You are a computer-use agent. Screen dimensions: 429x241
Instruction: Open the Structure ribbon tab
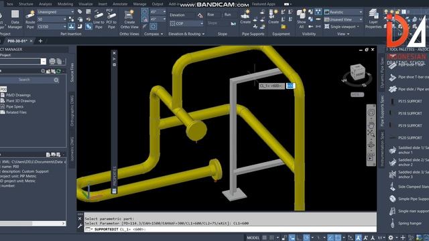click(x=25, y=4)
